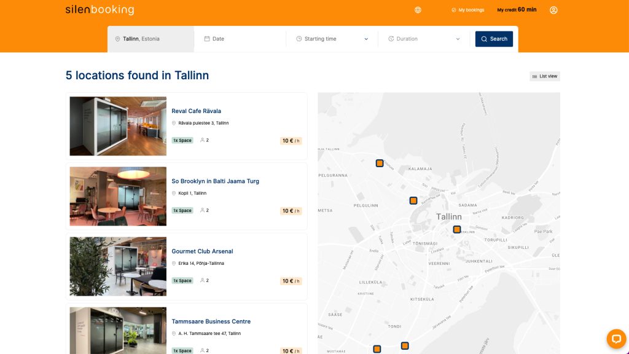Click the Kalamaja label on the map
This screenshot has height=354, width=629.
click(x=420, y=169)
